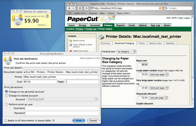Screen dimensions: 196x126
Task: Open the Groups tab
Action: click(x=83, y=25)
